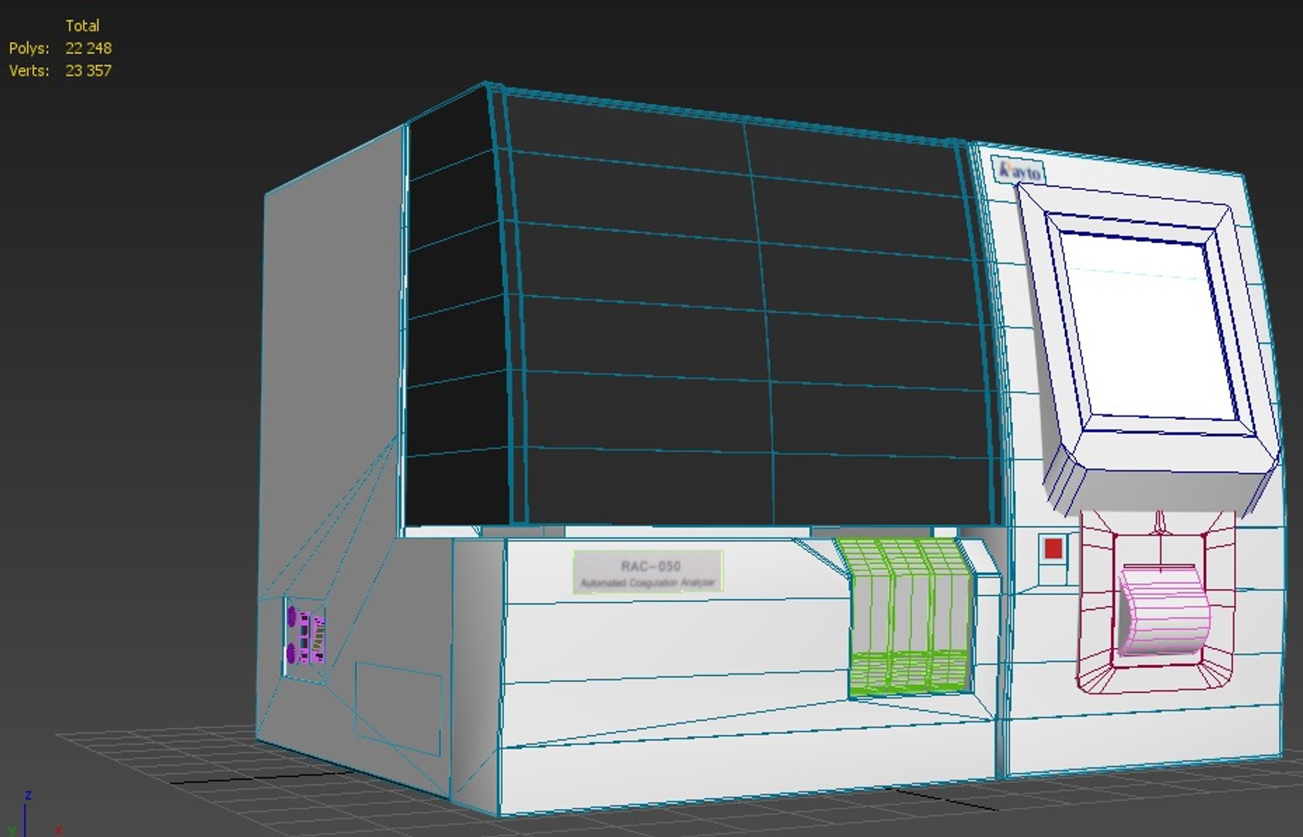Click the Polys count value 22 248

tap(88, 48)
